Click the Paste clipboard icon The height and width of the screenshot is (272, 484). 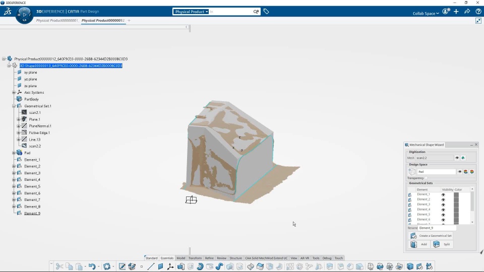79,266
